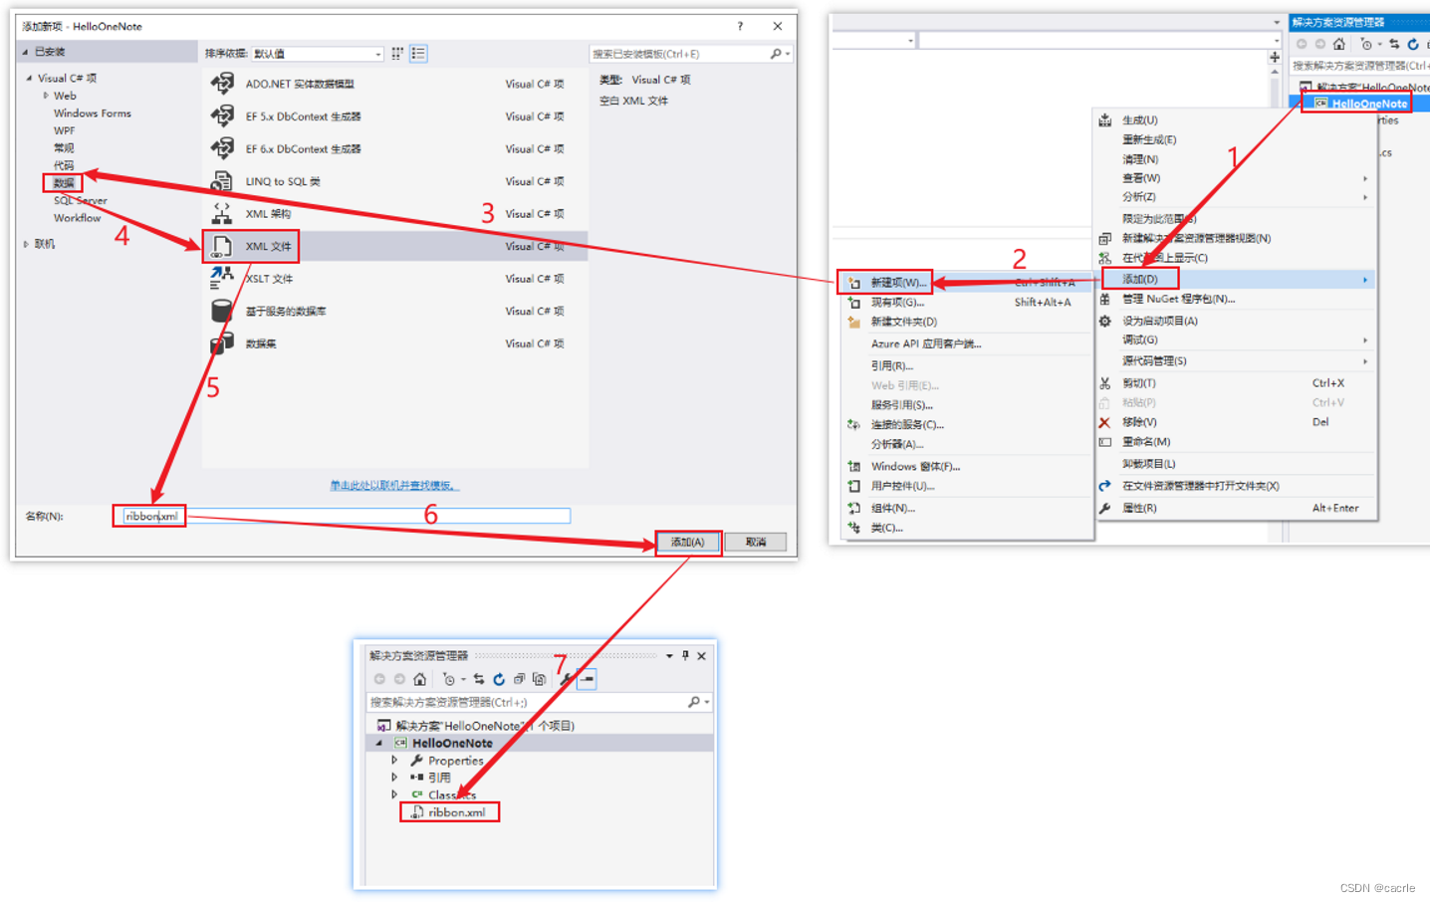Expand the 引用 node in bottom Solution Explorer
The image size is (1430, 902).
point(394,777)
